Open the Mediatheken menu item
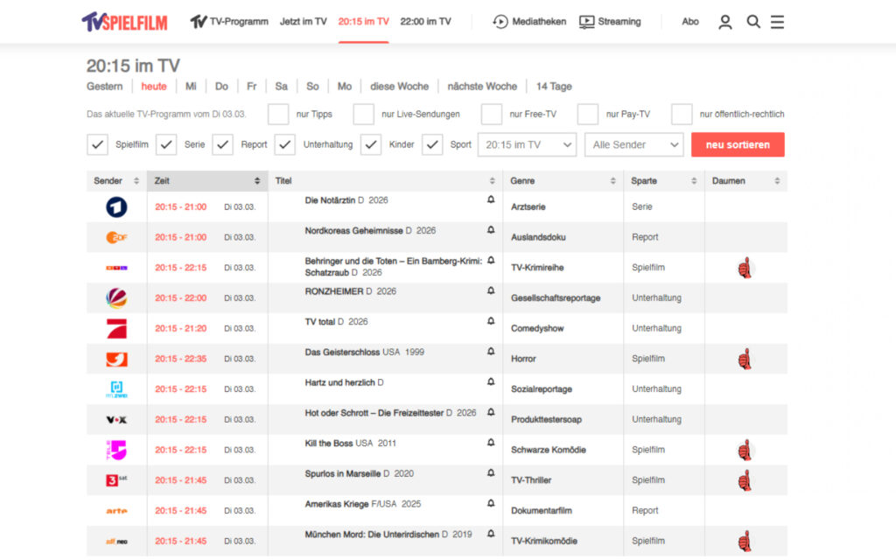Image resolution: width=896 pixels, height=560 pixels. (529, 22)
